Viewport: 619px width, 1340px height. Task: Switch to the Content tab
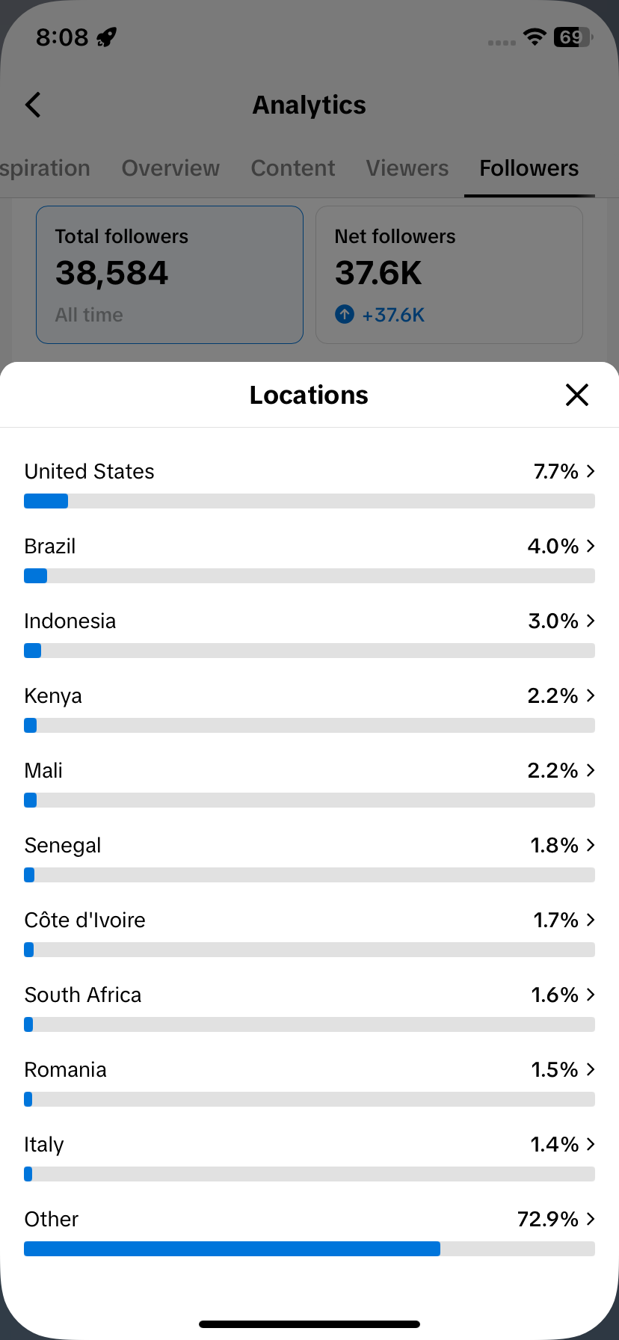click(293, 168)
